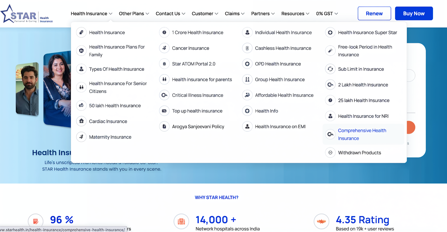Click the 14,000 + network hospitals statistic
The image size is (447, 232).
(216, 220)
